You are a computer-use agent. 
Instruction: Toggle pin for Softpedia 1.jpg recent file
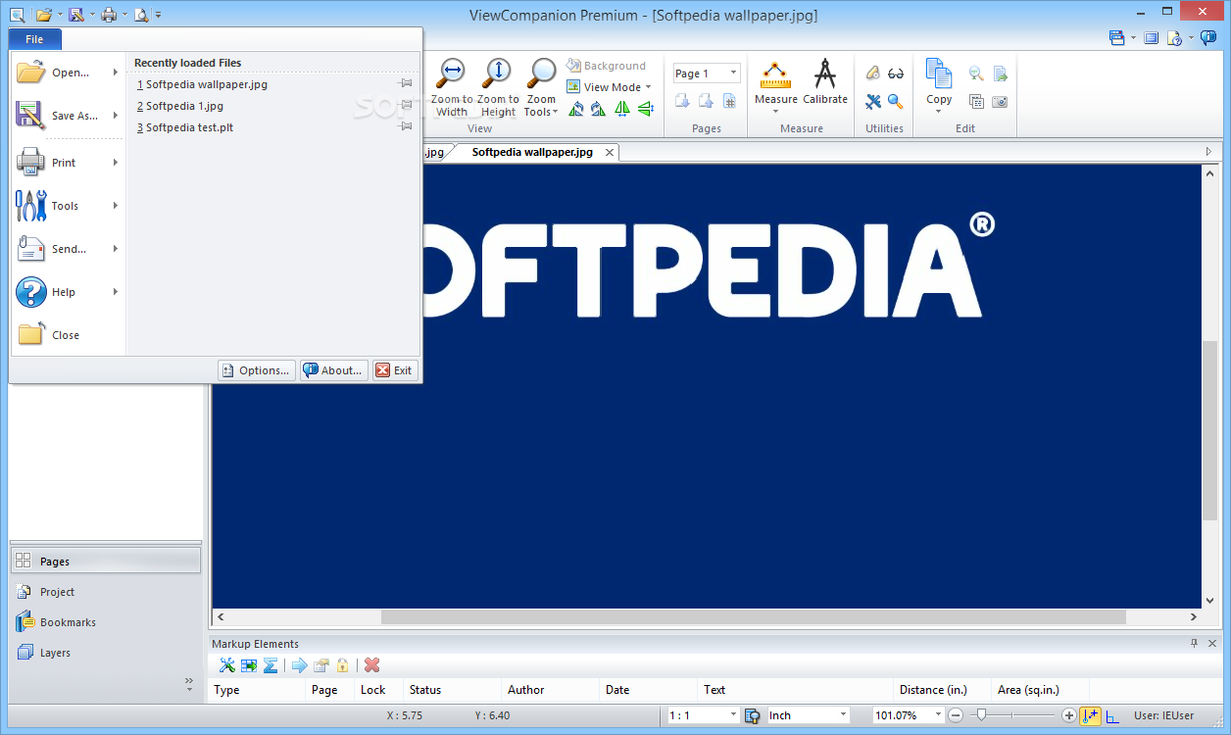[405, 106]
